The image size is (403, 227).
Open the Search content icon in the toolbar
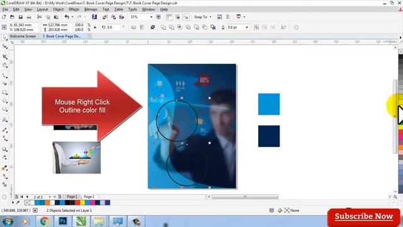click(x=94, y=17)
